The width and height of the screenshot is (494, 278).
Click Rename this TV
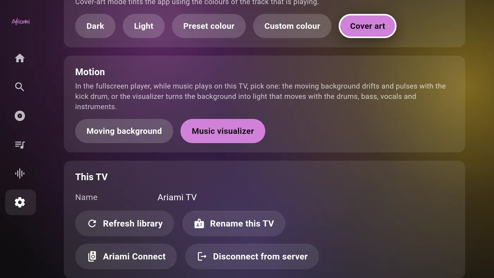click(x=234, y=223)
